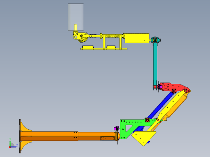Select the yellow triangular plate at bottom

click(144, 138)
